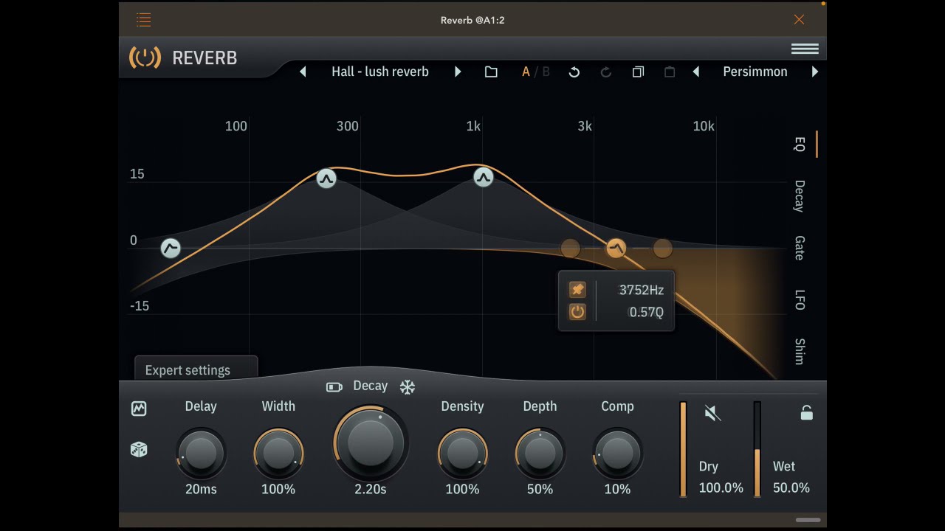The height and width of the screenshot is (531, 945).
Task: Click the graph display icon beside Delay
Action: coord(139,409)
